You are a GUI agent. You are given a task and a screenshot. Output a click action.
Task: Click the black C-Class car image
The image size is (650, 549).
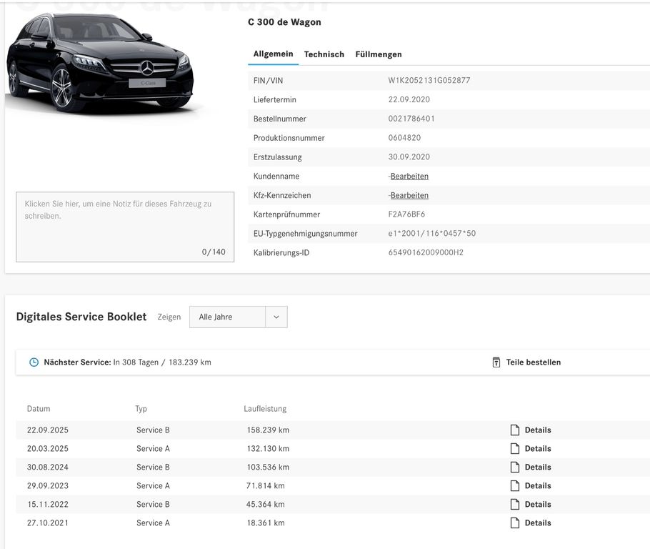(100, 64)
